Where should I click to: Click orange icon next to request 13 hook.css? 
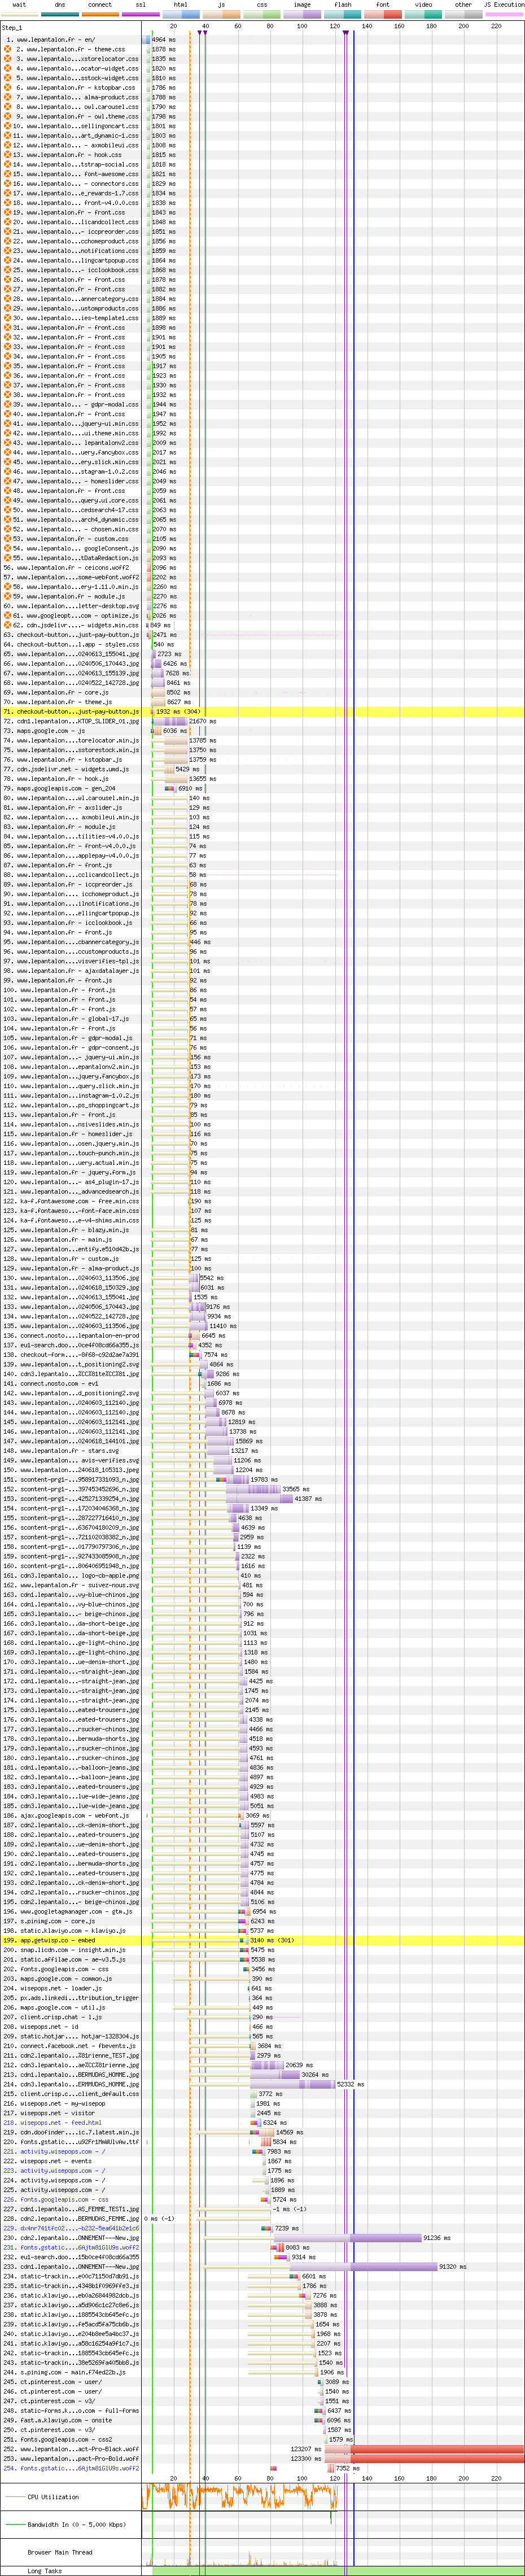(8, 155)
